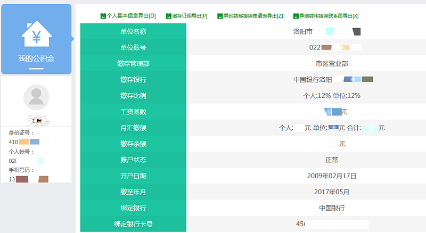426x233 pixels.
Task: Click green icon beside 缴存证明导出[P]
Action: click(169, 16)
